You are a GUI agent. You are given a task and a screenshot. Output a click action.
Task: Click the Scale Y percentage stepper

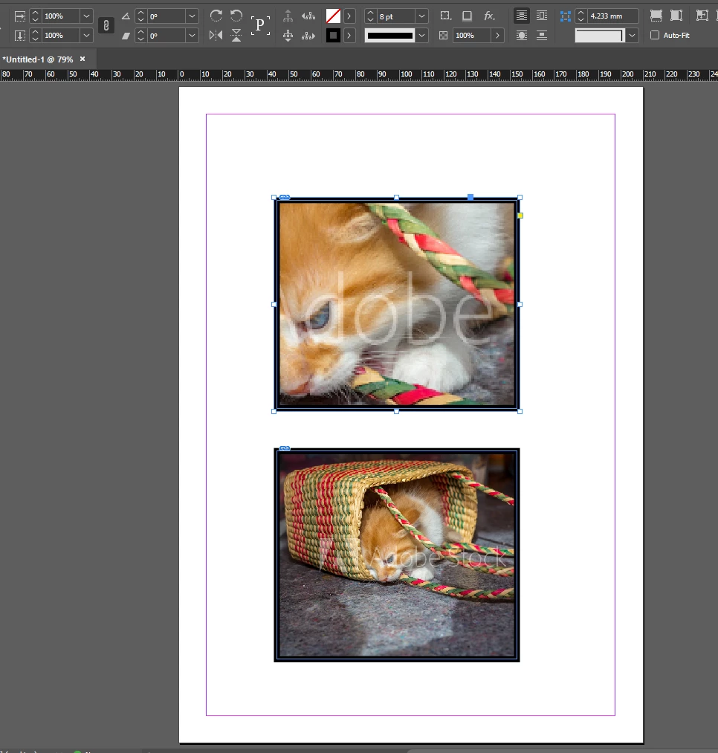coord(35,36)
